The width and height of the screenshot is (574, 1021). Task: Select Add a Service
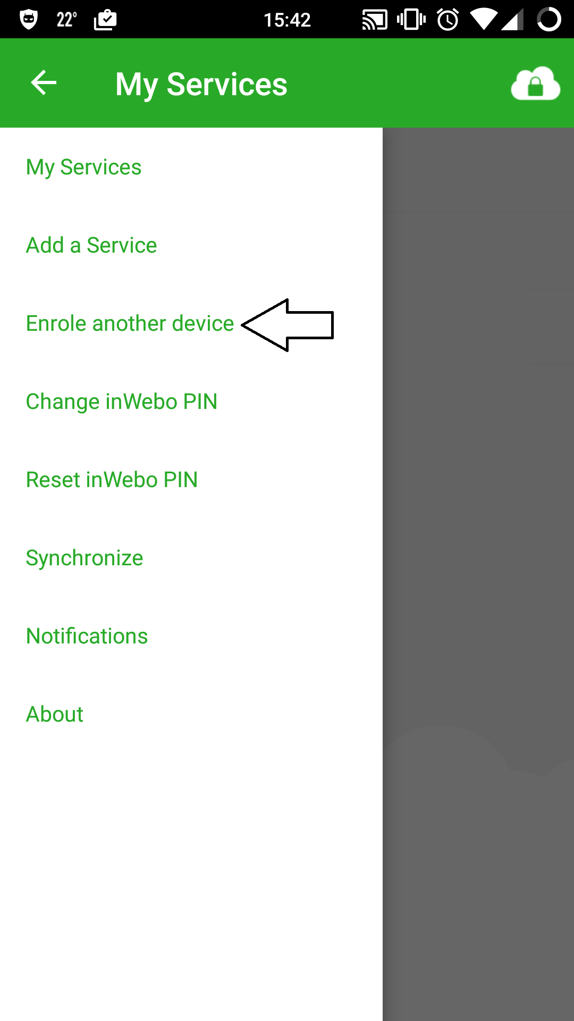(91, 245)
